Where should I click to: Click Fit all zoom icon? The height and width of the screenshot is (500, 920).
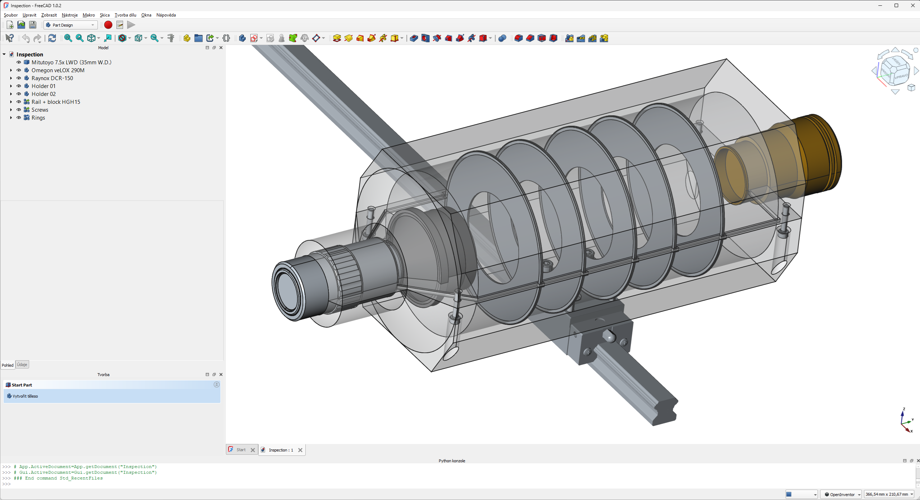click(x=68, y=38)
